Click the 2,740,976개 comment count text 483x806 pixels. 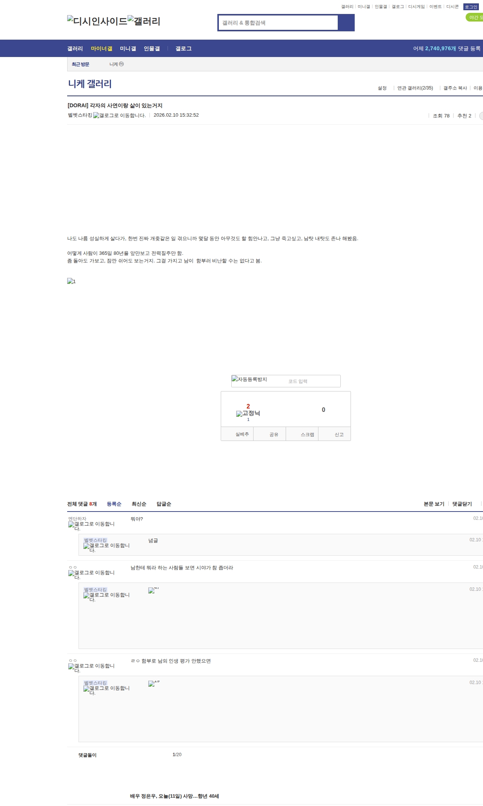(x=440, y=48)
